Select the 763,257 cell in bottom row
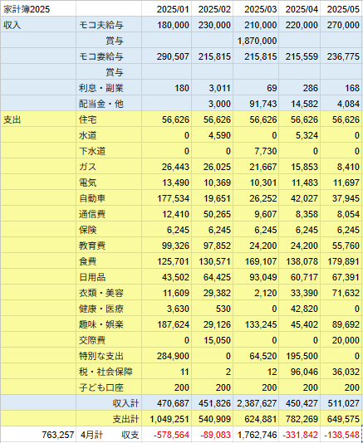This screenshot has height=443, width=363. [x=38, y=435]
